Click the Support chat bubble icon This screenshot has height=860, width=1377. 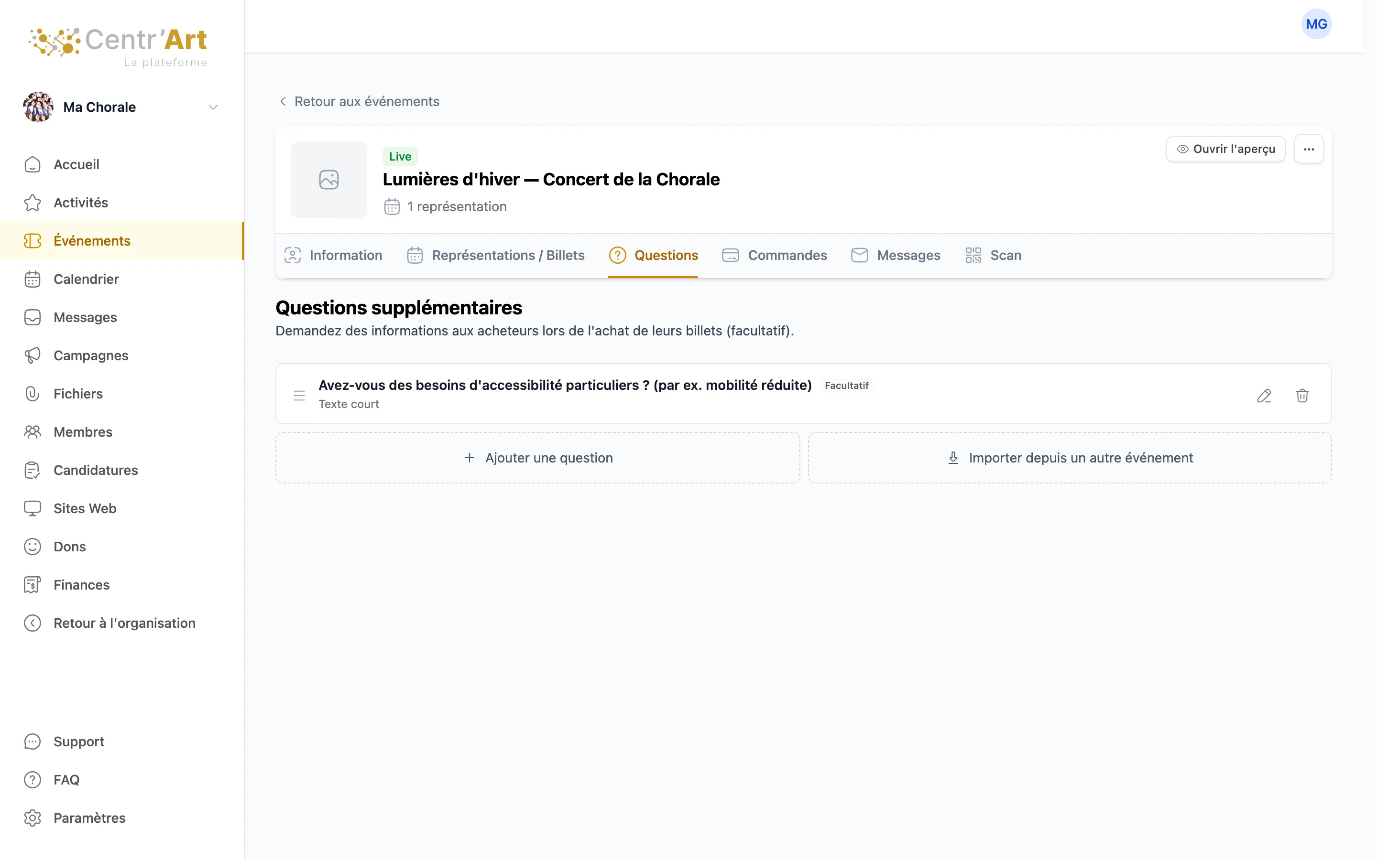(x=33, y=742)
